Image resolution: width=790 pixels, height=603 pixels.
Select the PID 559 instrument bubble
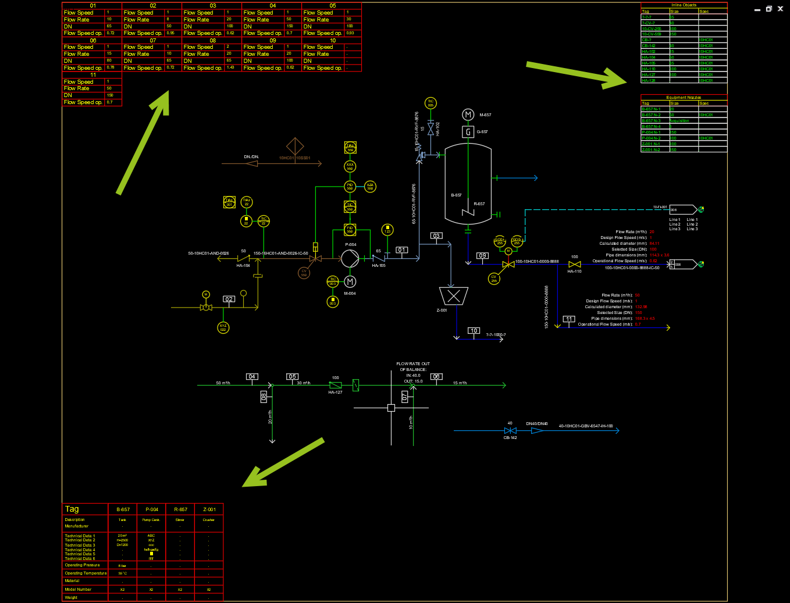(350, 187)
